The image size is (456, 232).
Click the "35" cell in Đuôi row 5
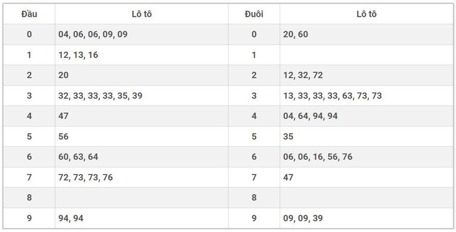289,136
